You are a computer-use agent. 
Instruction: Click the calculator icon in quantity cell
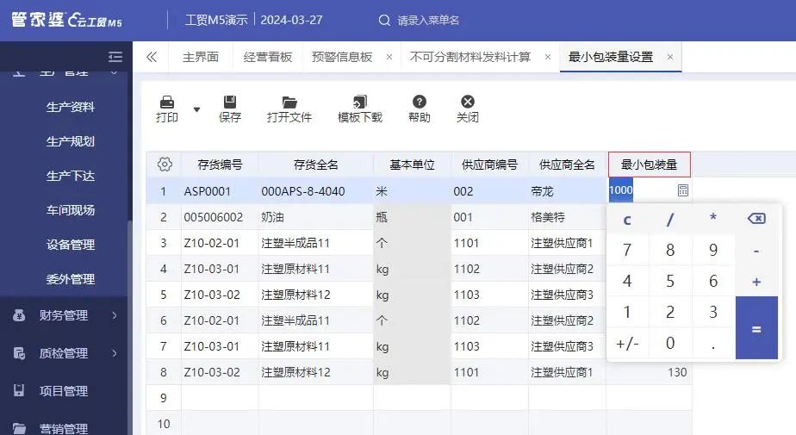click(x=683, y=190)
